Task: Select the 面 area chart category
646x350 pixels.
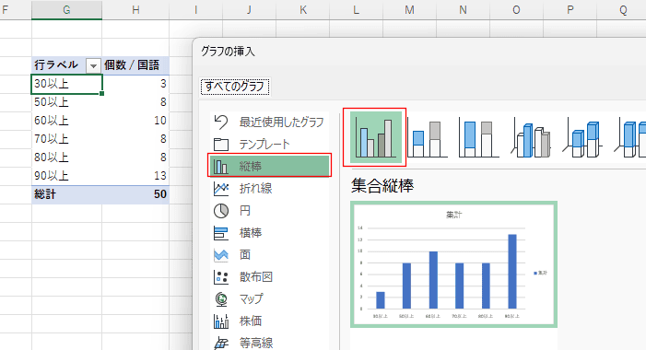Action: click(269, 255)
